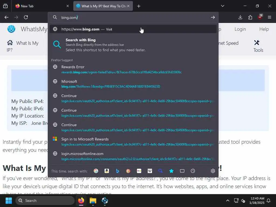Choose DuckDuckGo search engine icon

click(x=128, y=171)
